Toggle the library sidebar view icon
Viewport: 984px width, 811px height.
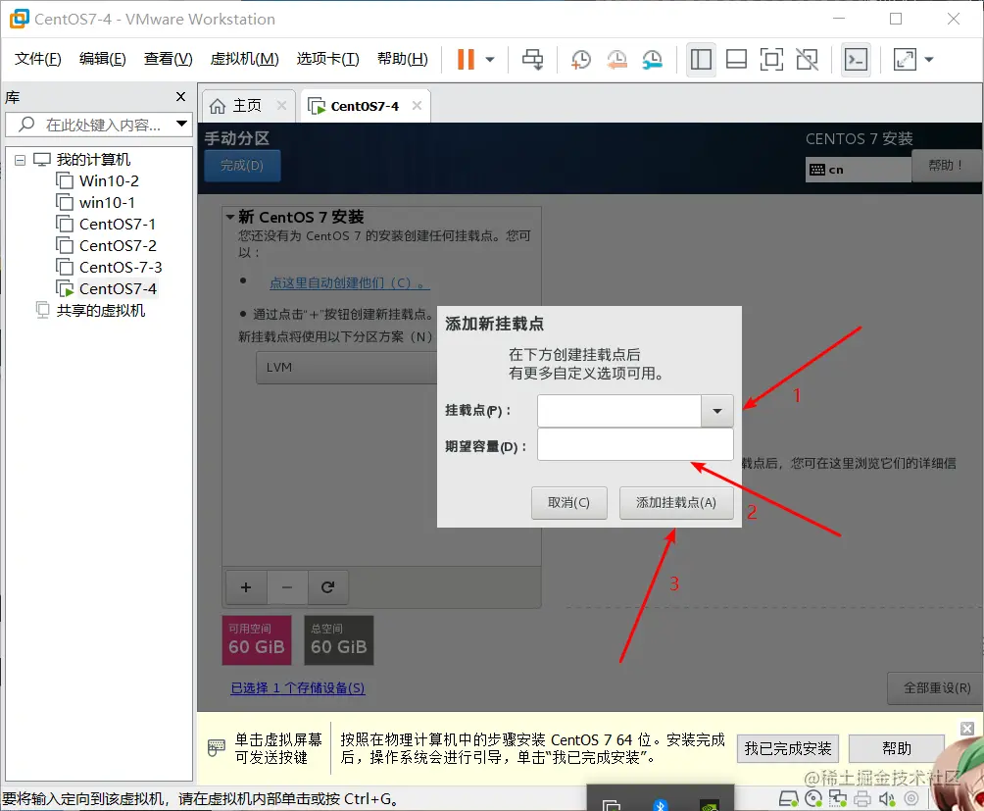pyautogui.click(x=701, y=60)
